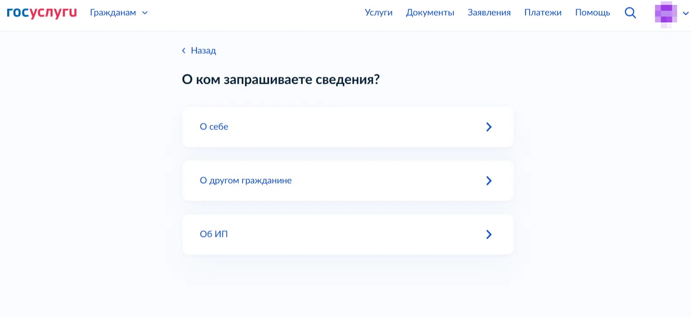Select the Об ИП option

214,234
